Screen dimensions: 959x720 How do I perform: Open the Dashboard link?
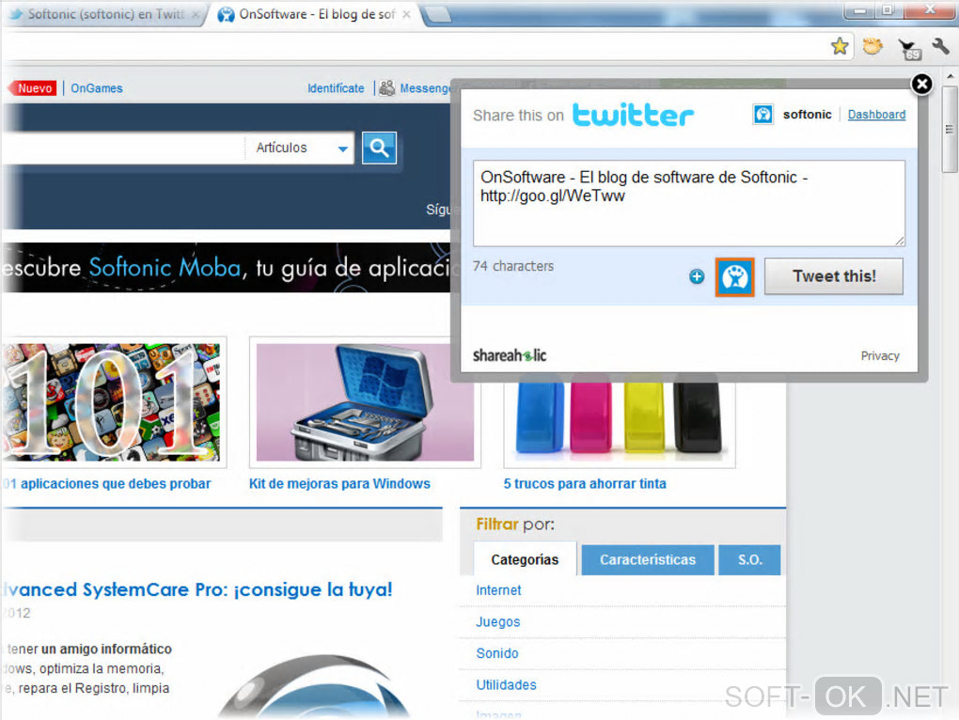[876, 115]
